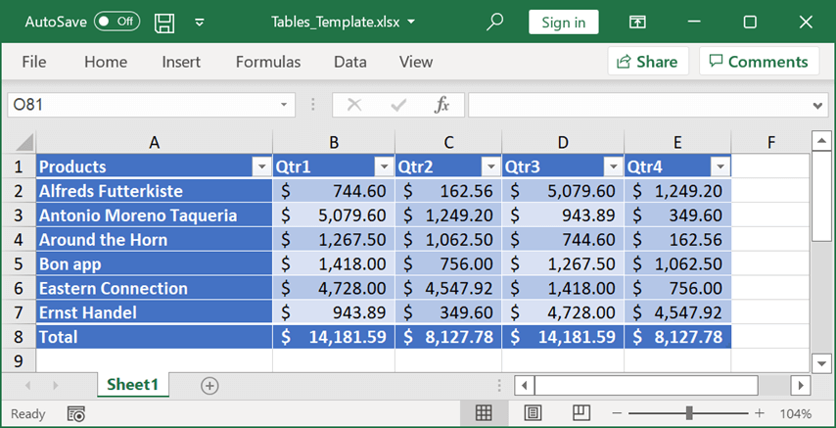Open the Search magnifier icon
836x428 pixels.
(x=495, y=22)
